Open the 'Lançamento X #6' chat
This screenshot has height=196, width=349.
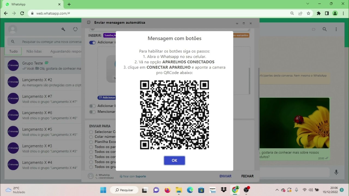(43, 115)
